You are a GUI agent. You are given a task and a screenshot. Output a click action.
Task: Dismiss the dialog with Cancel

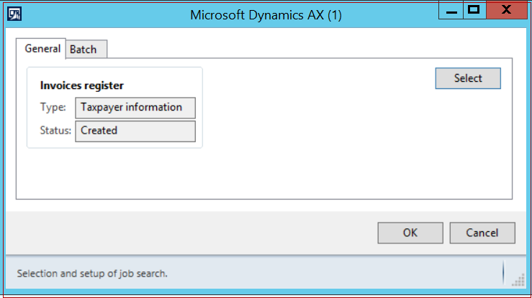tap(482, 233)
